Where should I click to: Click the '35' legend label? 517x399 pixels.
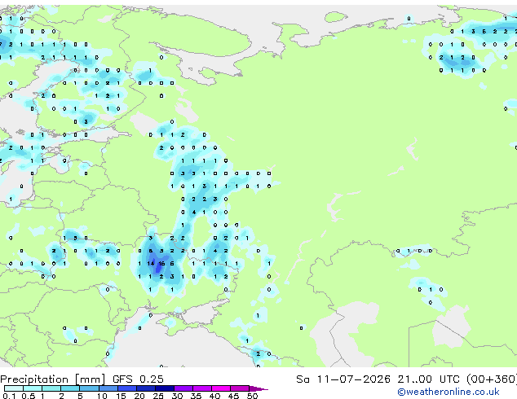[196, 396]
